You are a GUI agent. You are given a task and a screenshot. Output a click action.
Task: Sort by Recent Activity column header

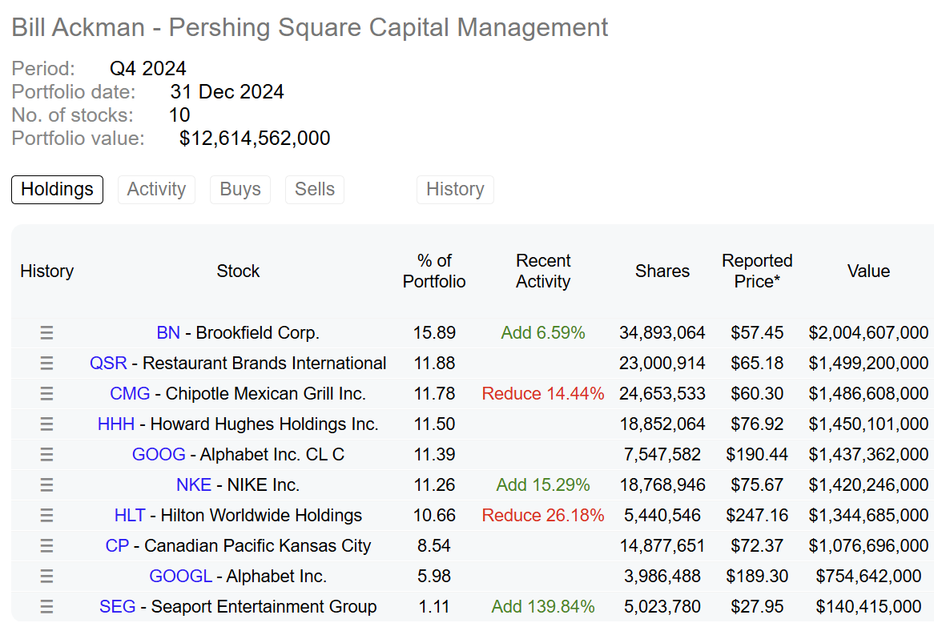pos(543,271)
